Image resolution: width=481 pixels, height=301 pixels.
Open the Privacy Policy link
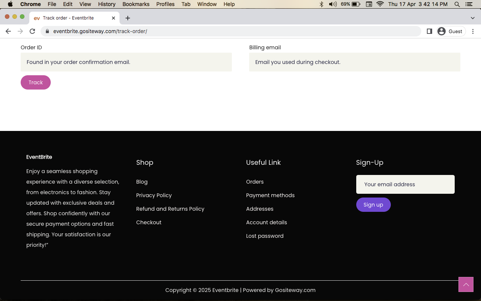click(154, 195)
